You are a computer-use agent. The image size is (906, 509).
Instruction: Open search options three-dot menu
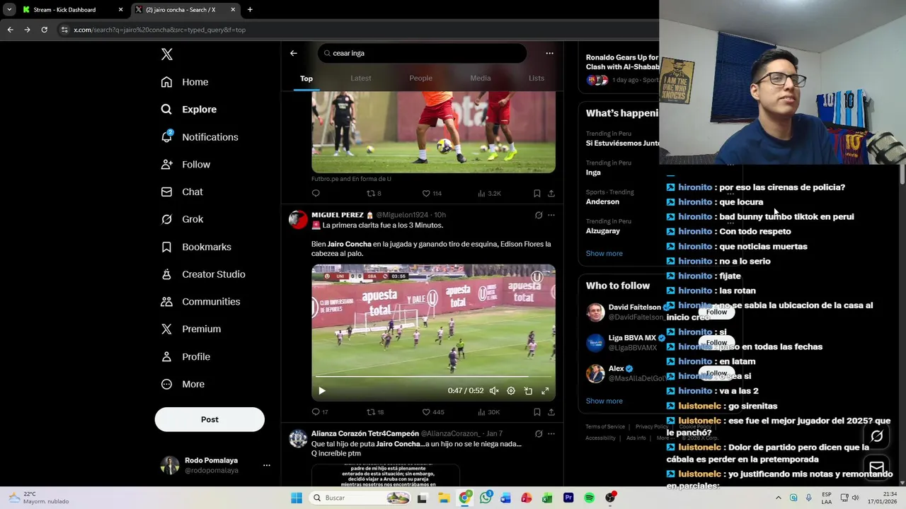pos(549,53)
